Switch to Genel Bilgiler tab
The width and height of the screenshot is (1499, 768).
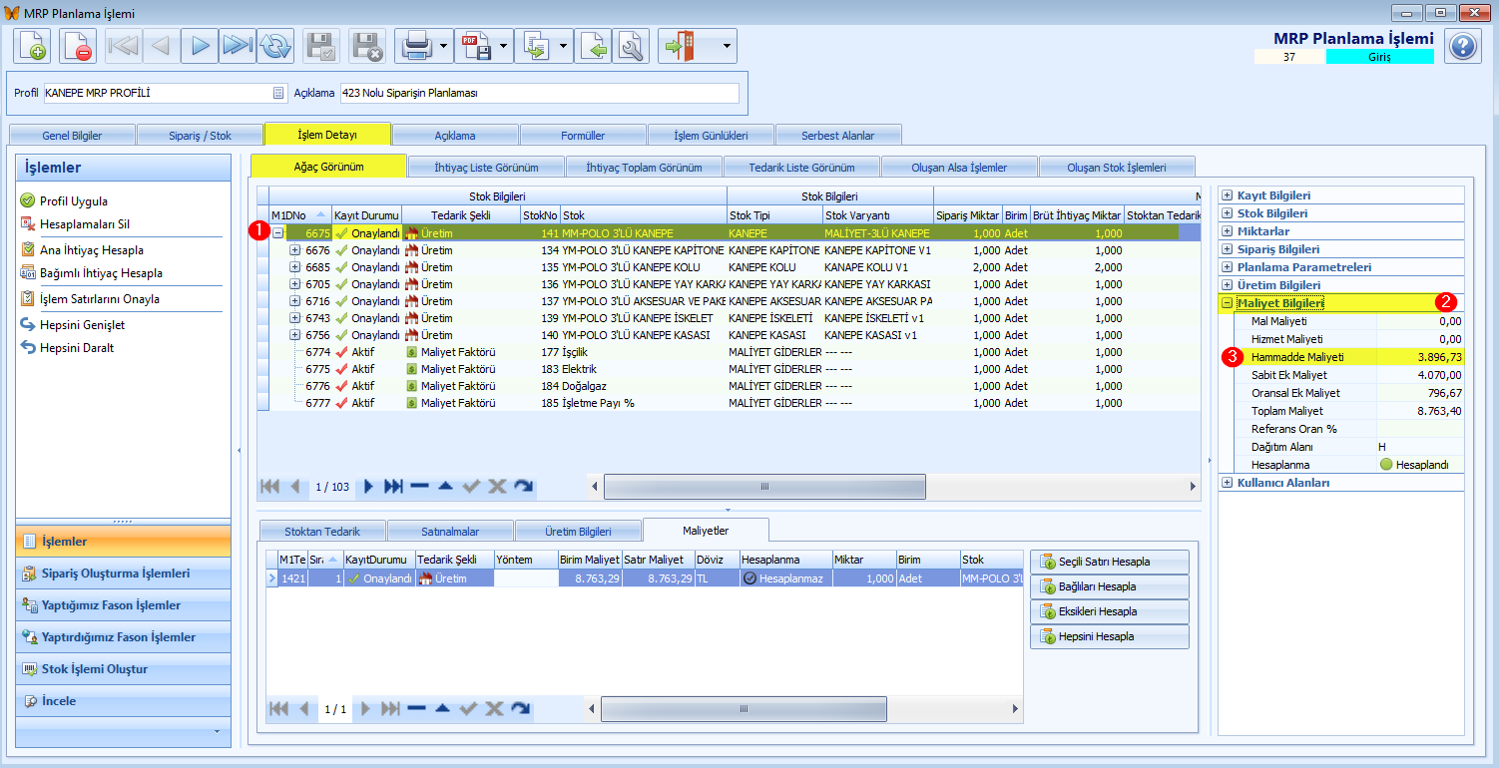tap(72, 135)
